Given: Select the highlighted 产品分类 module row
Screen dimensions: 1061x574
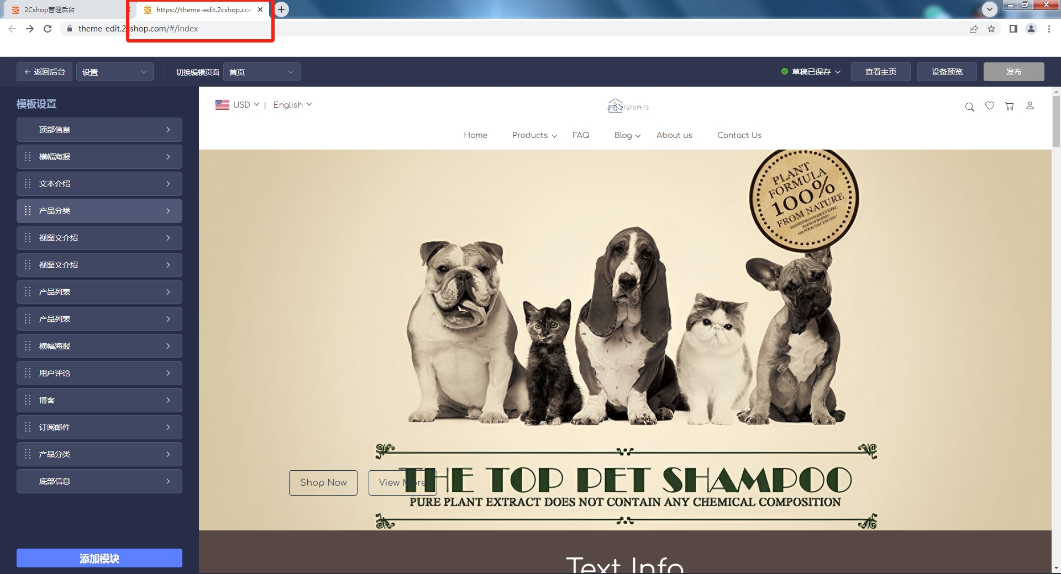Looking at the screenshot, I should [x=99, y=211].
